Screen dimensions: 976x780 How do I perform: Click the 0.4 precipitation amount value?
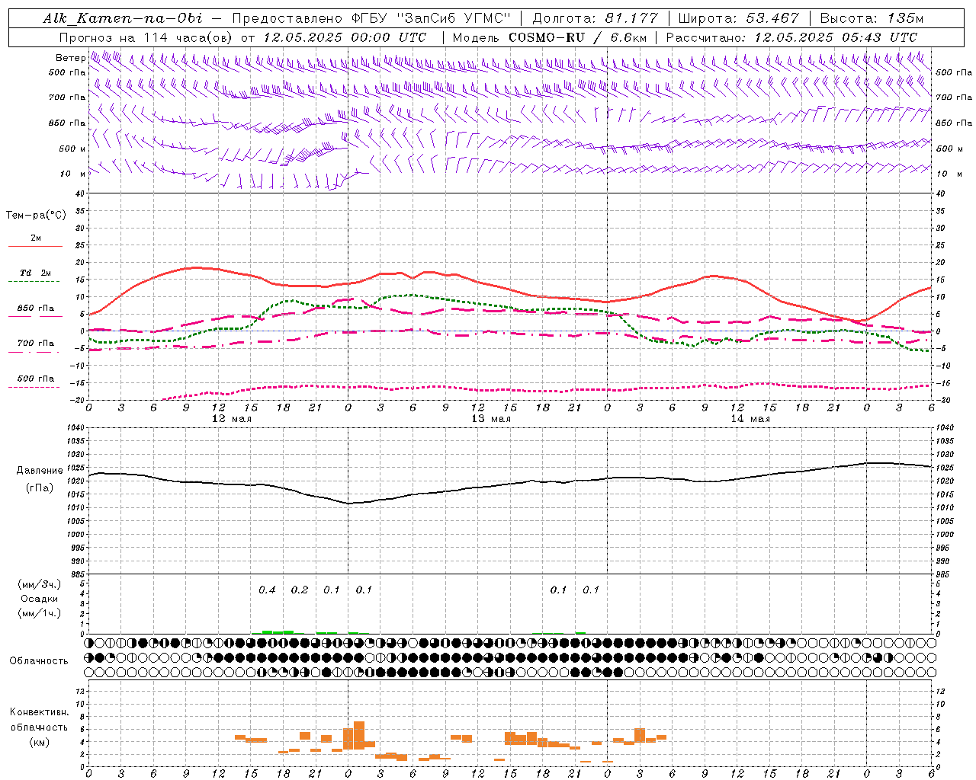coord(267,590)
